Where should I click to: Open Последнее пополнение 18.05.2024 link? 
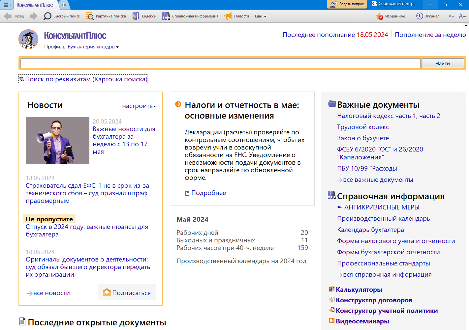[x=335, y=35]
